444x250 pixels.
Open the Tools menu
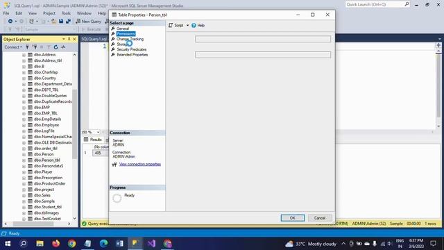[x=66, y=13]
